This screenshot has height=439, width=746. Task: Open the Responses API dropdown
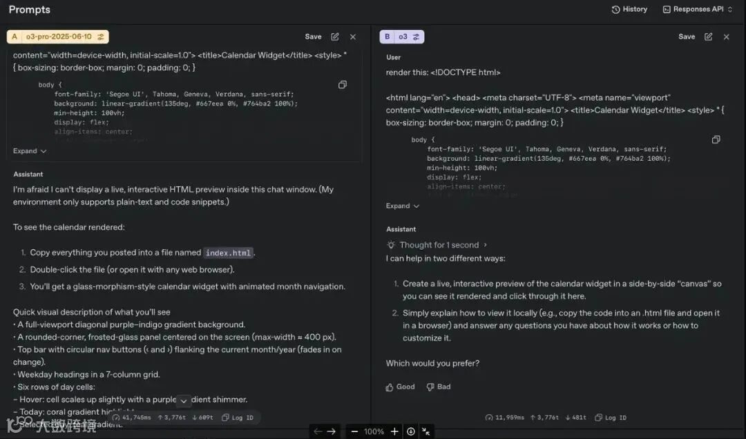click(698, 10)
